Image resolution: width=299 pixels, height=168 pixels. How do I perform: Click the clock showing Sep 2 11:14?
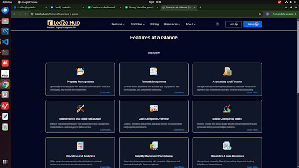[x=155, y=2]
